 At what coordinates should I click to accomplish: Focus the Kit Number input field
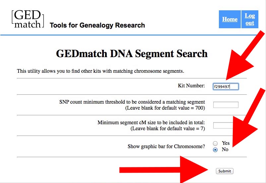226,87
